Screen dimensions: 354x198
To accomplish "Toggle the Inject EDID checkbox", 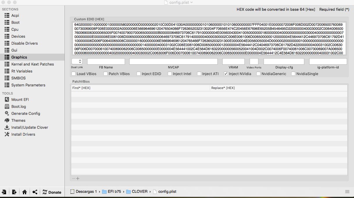I will coord(139,74).
